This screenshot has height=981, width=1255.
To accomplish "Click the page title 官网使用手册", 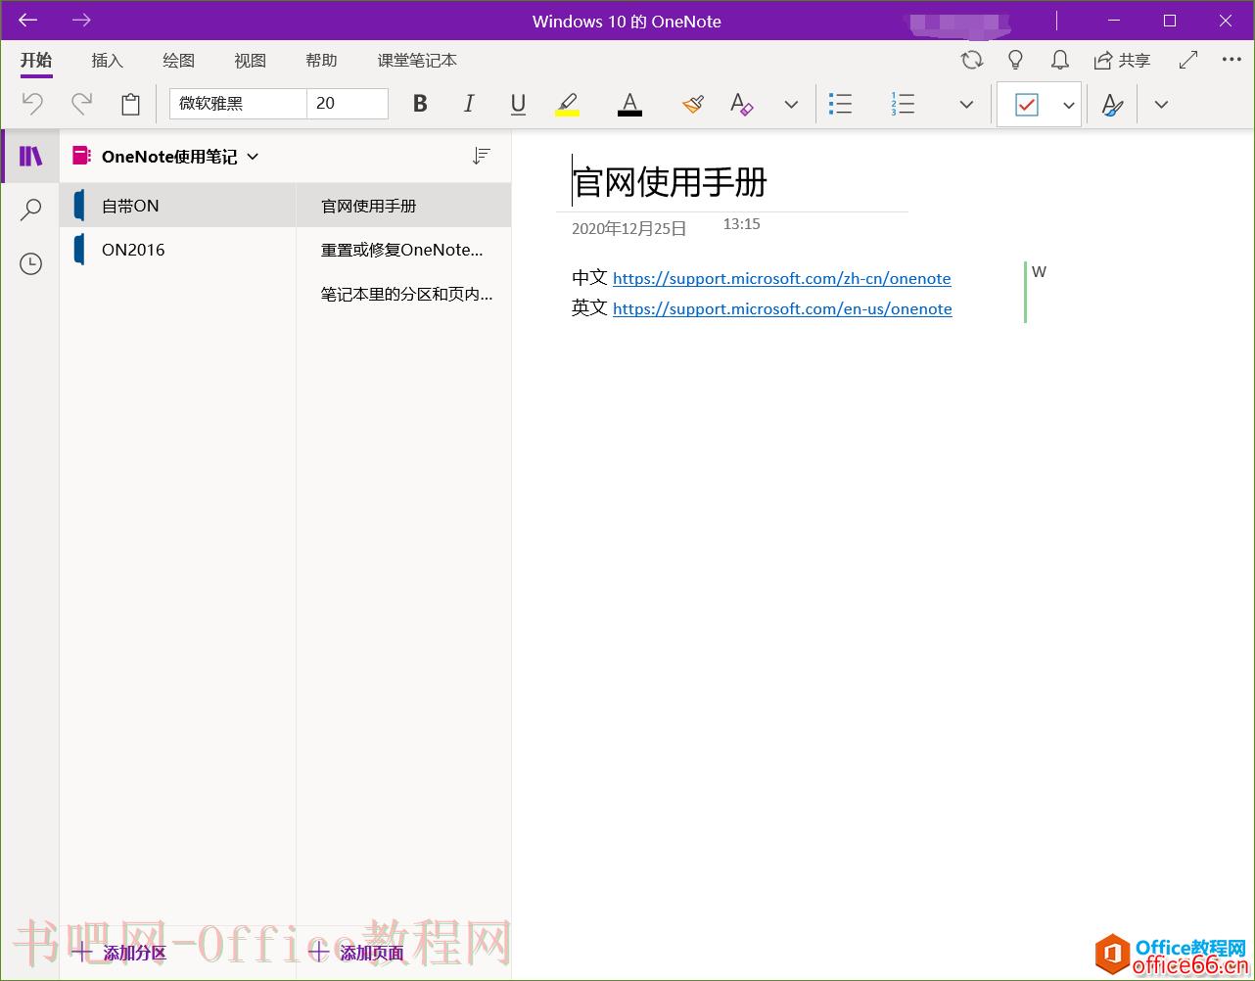I will (670, 182).
